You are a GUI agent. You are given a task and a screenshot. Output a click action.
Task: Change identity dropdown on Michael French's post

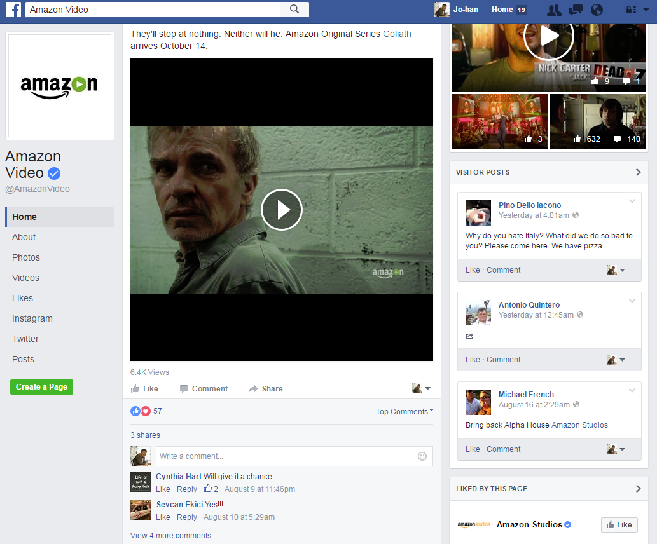point(616,449)
